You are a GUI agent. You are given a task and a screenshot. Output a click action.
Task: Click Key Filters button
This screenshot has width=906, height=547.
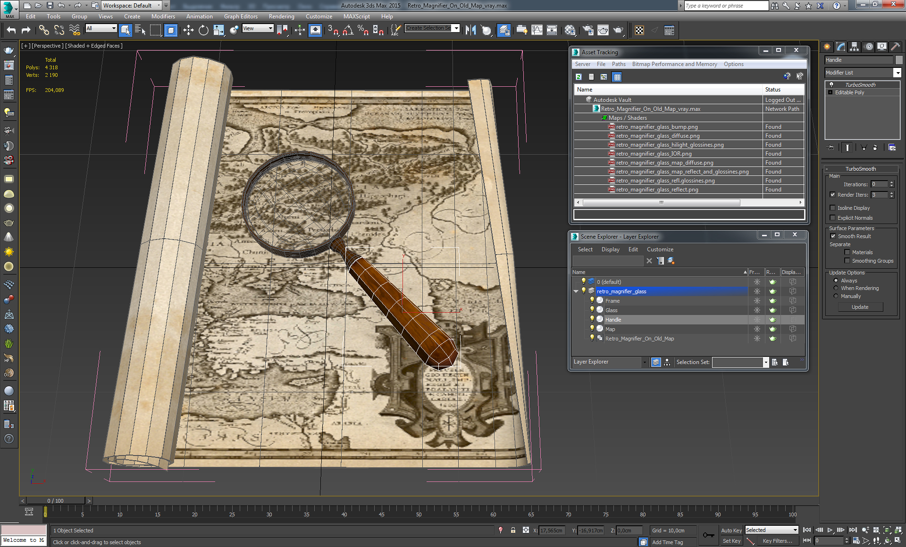tap(777, 541)
